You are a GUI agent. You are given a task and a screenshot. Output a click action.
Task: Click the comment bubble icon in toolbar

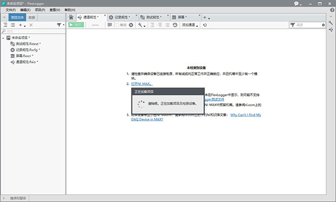110,25
